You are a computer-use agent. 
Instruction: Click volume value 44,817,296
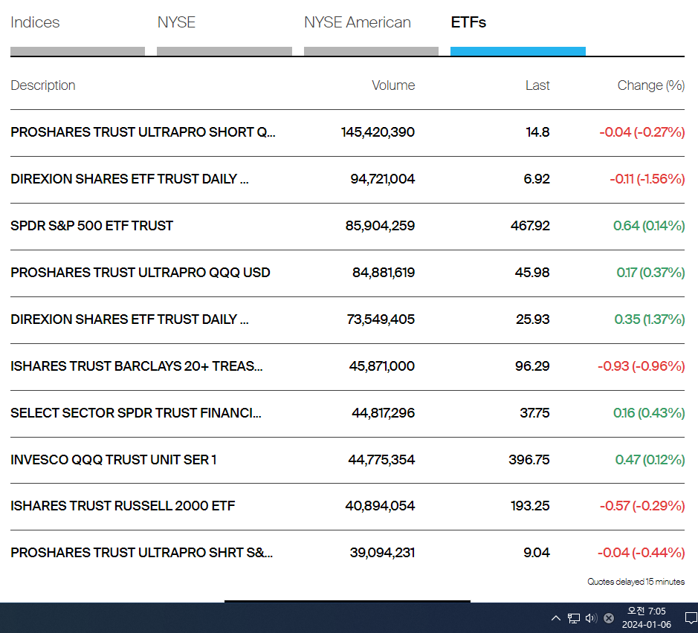(x=384, y=413)
